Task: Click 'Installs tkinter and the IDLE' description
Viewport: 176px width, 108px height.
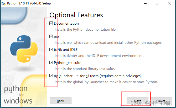Action: coord(99,56)
